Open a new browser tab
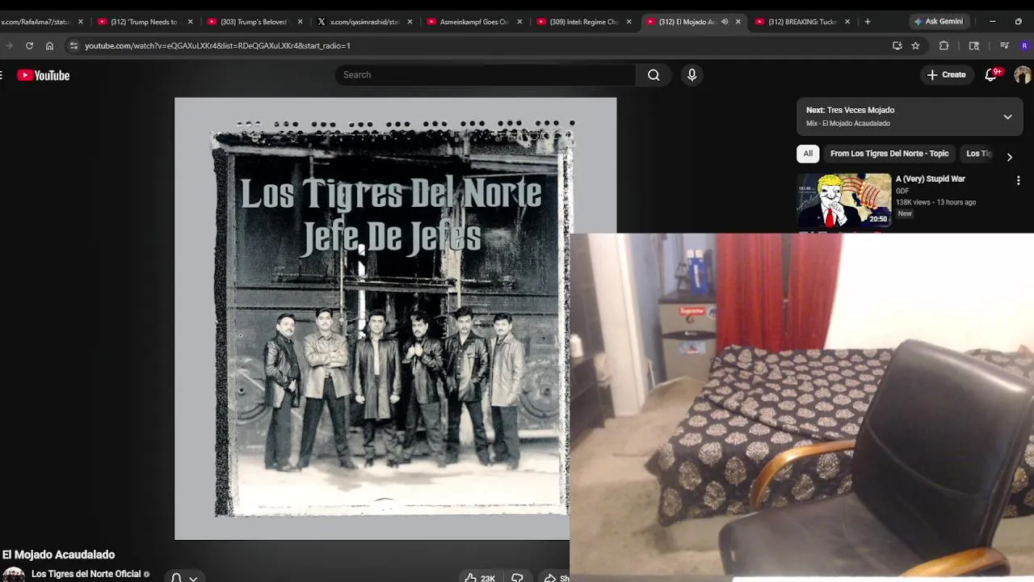Screen dimensions: 1034x582 click(868, 22)
